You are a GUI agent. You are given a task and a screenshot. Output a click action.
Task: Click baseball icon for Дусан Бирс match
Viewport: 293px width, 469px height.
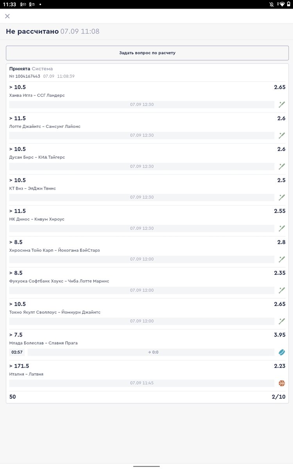[x=282, y=166]
